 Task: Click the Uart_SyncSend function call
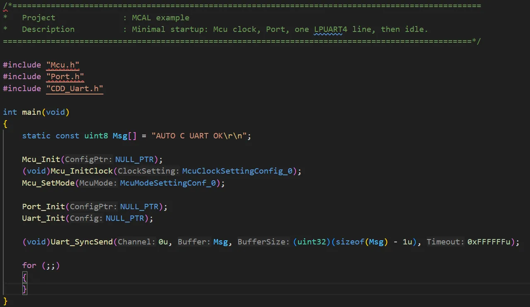[82, 242]
